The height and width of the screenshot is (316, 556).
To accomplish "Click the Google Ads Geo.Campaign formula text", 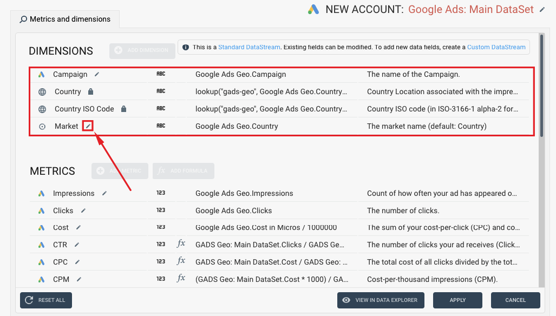I will 241,74.
